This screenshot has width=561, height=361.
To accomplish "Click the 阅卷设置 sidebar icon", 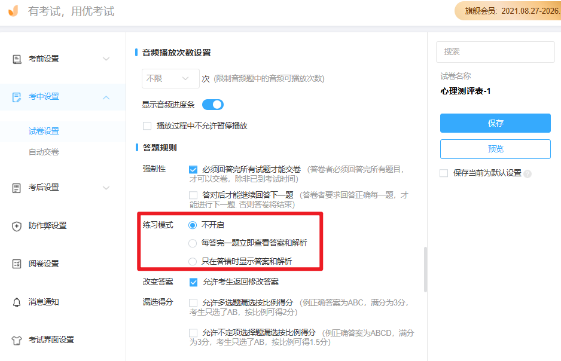I will [17, 264].
